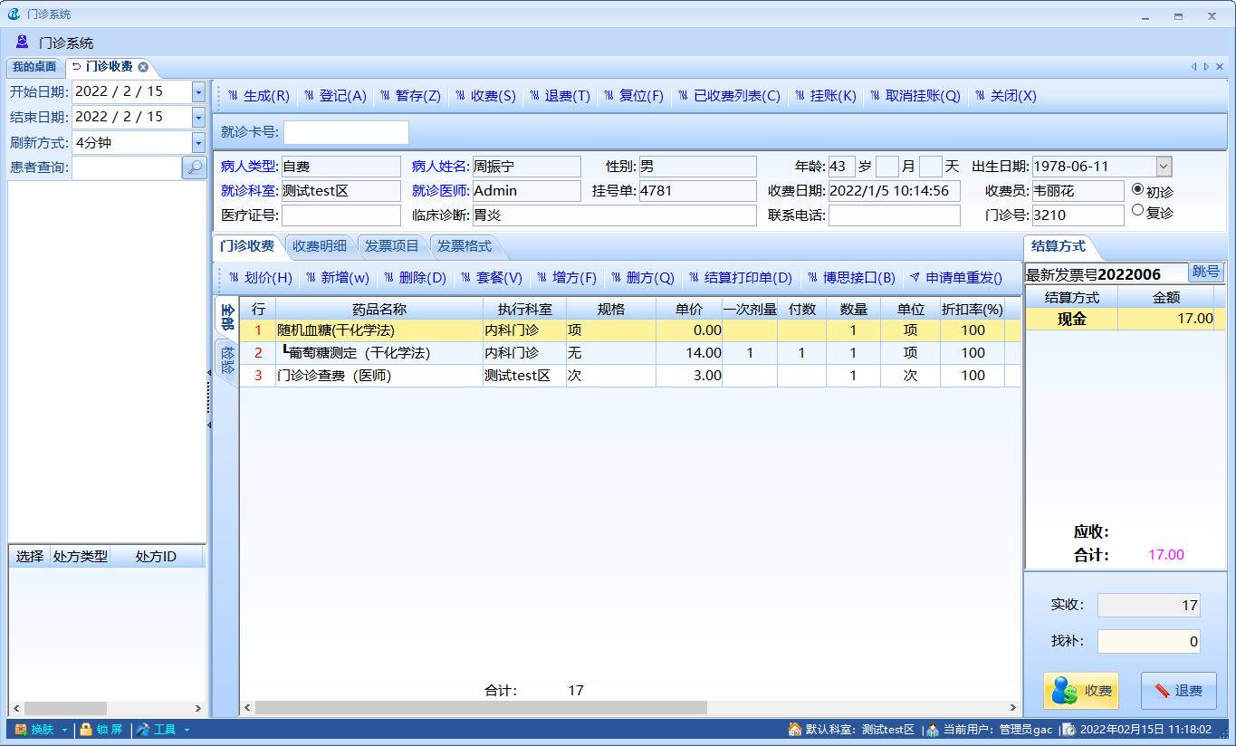The height and width of the screenshot is (746, 1236).
Task: Click the 登记(A) toolbar button
Action: [x=335, y=96]
